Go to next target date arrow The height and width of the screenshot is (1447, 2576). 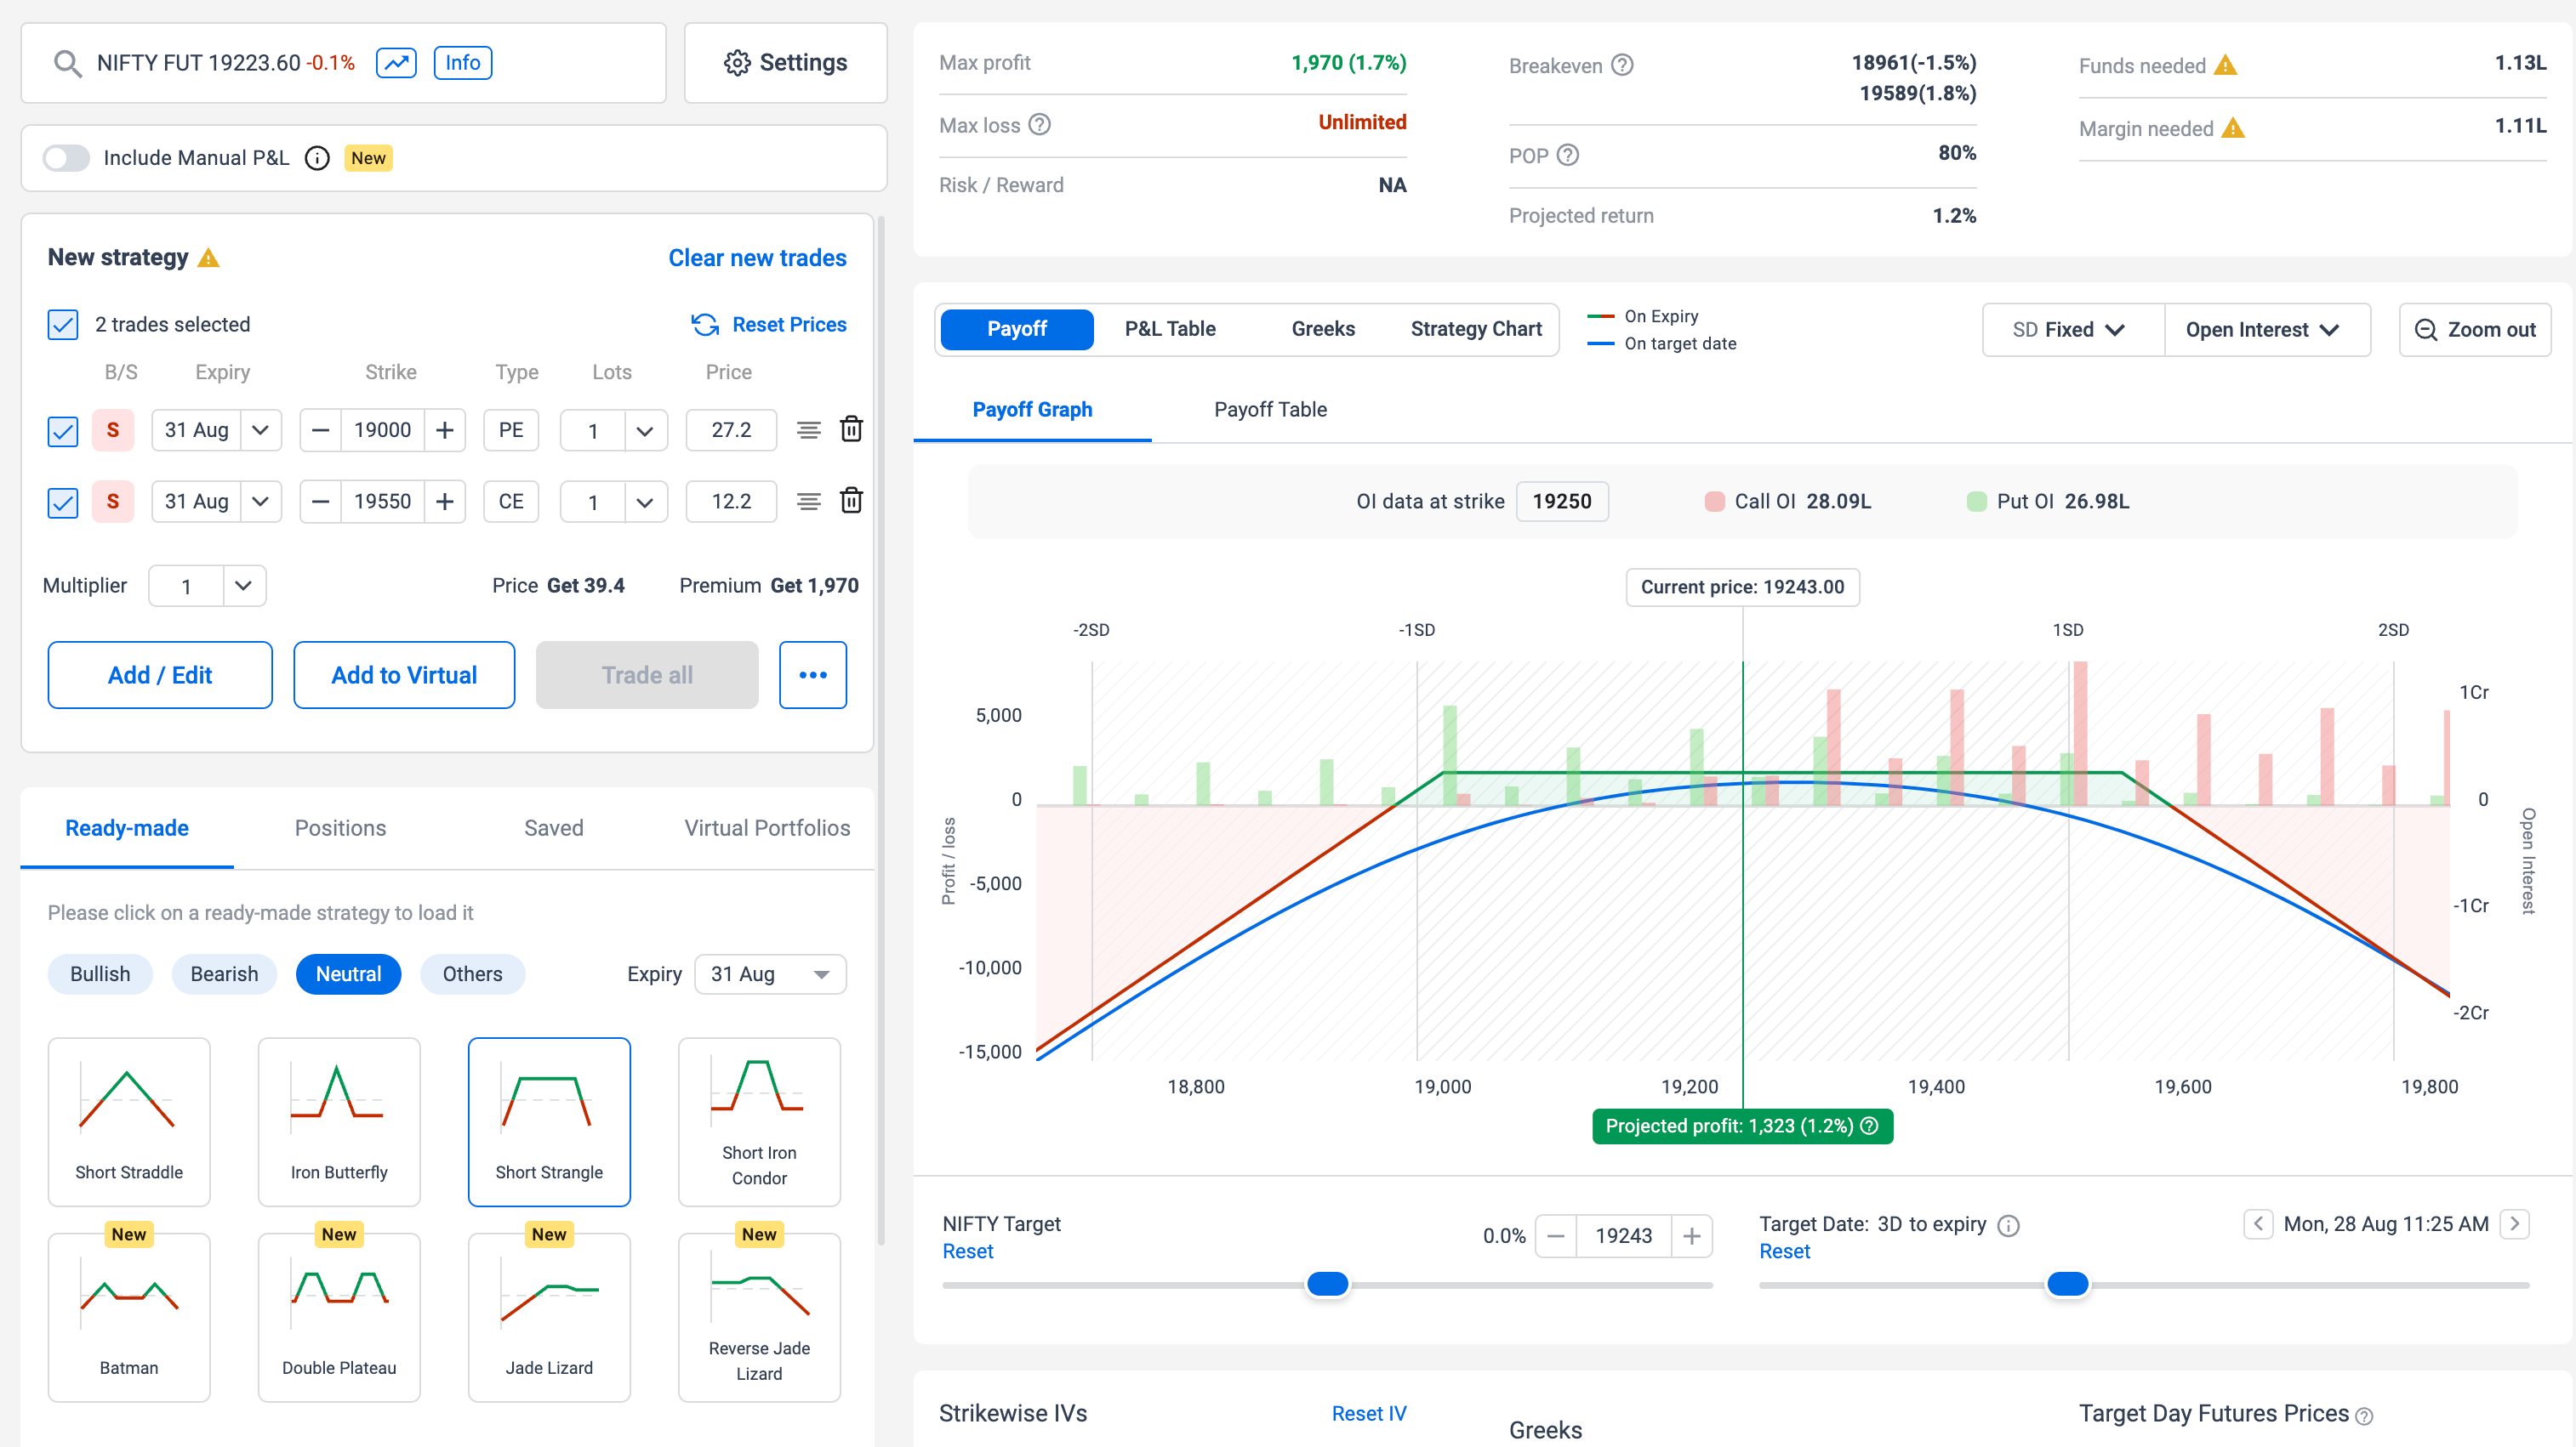(x=2515, y=1223)
